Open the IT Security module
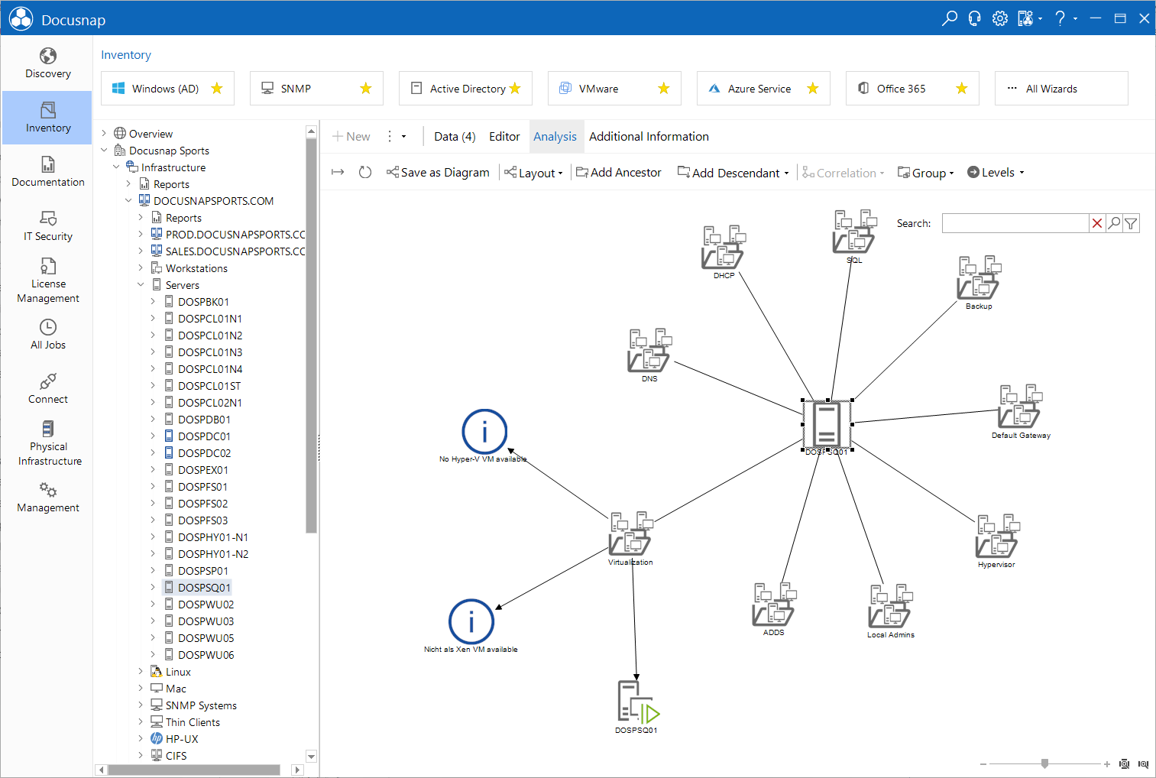 47,226
